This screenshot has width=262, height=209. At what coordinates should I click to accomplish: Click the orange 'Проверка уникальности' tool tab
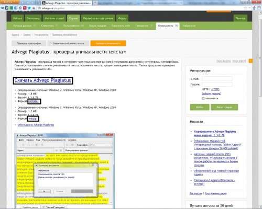pyautogui.click(x=108, y=43)
